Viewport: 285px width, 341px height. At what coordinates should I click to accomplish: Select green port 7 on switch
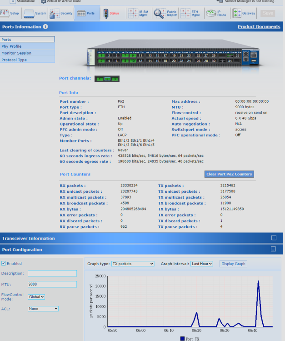tap(125, 55)
